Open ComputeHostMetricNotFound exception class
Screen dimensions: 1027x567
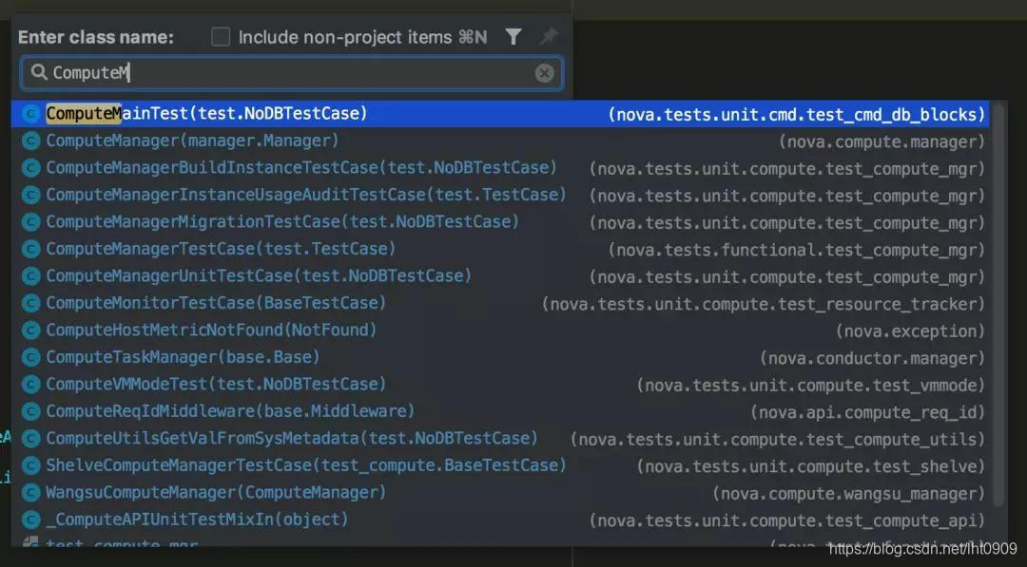(500, 331)
